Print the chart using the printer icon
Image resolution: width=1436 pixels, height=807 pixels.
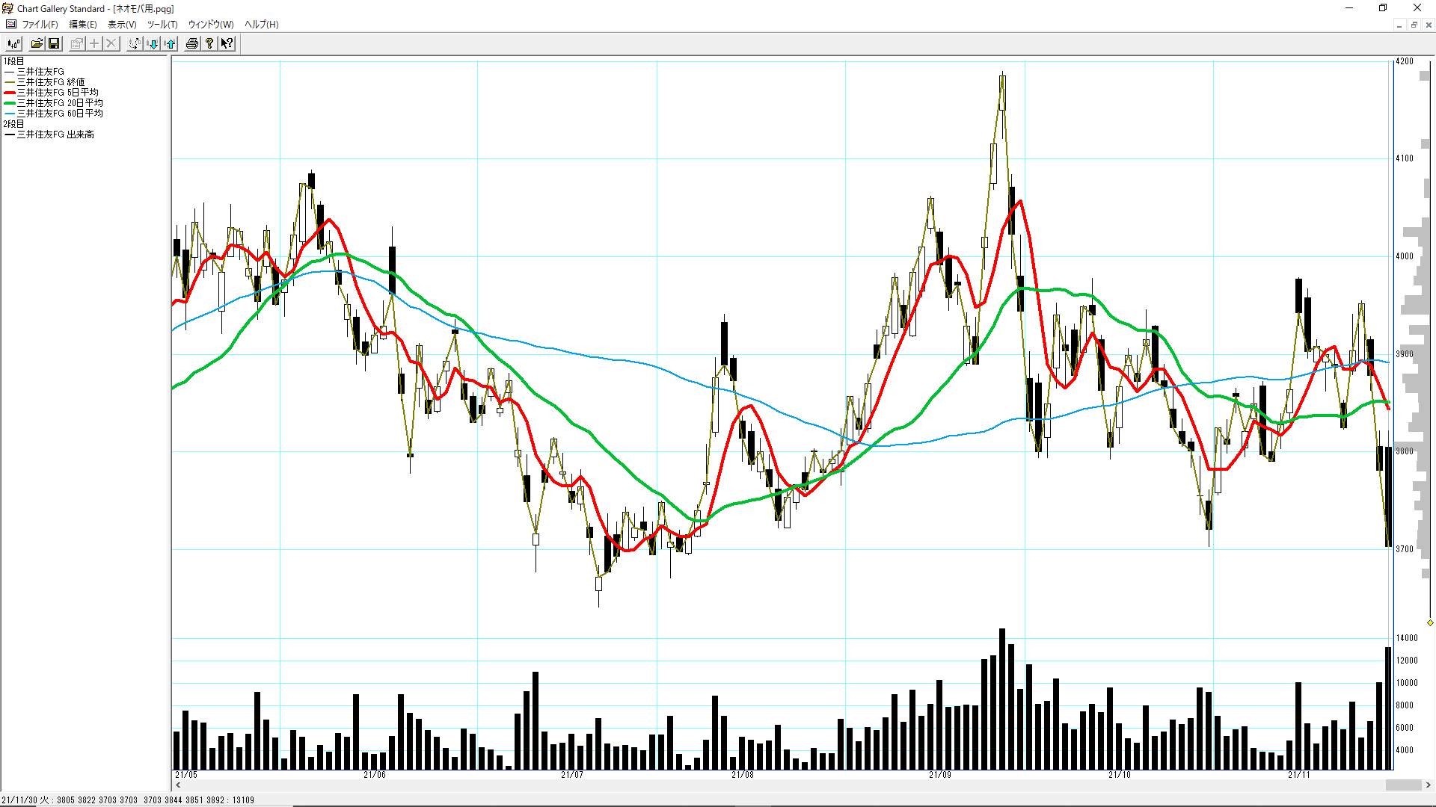[192, 44]
